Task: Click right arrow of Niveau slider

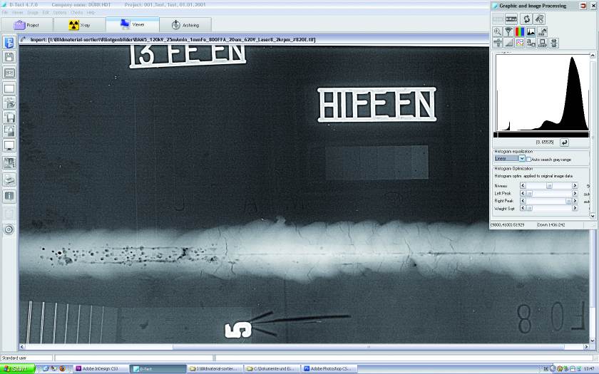Action: [575, 185]
